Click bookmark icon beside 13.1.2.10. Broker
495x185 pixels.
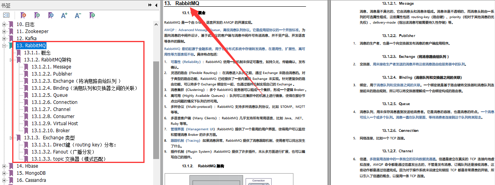pyautogui.click(x=26, y=131)
